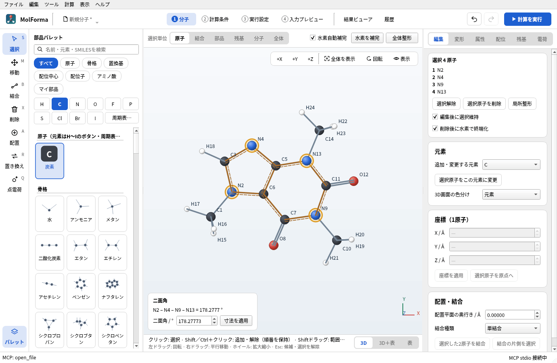Increase the 二面角 value stepper

point(214,319)
